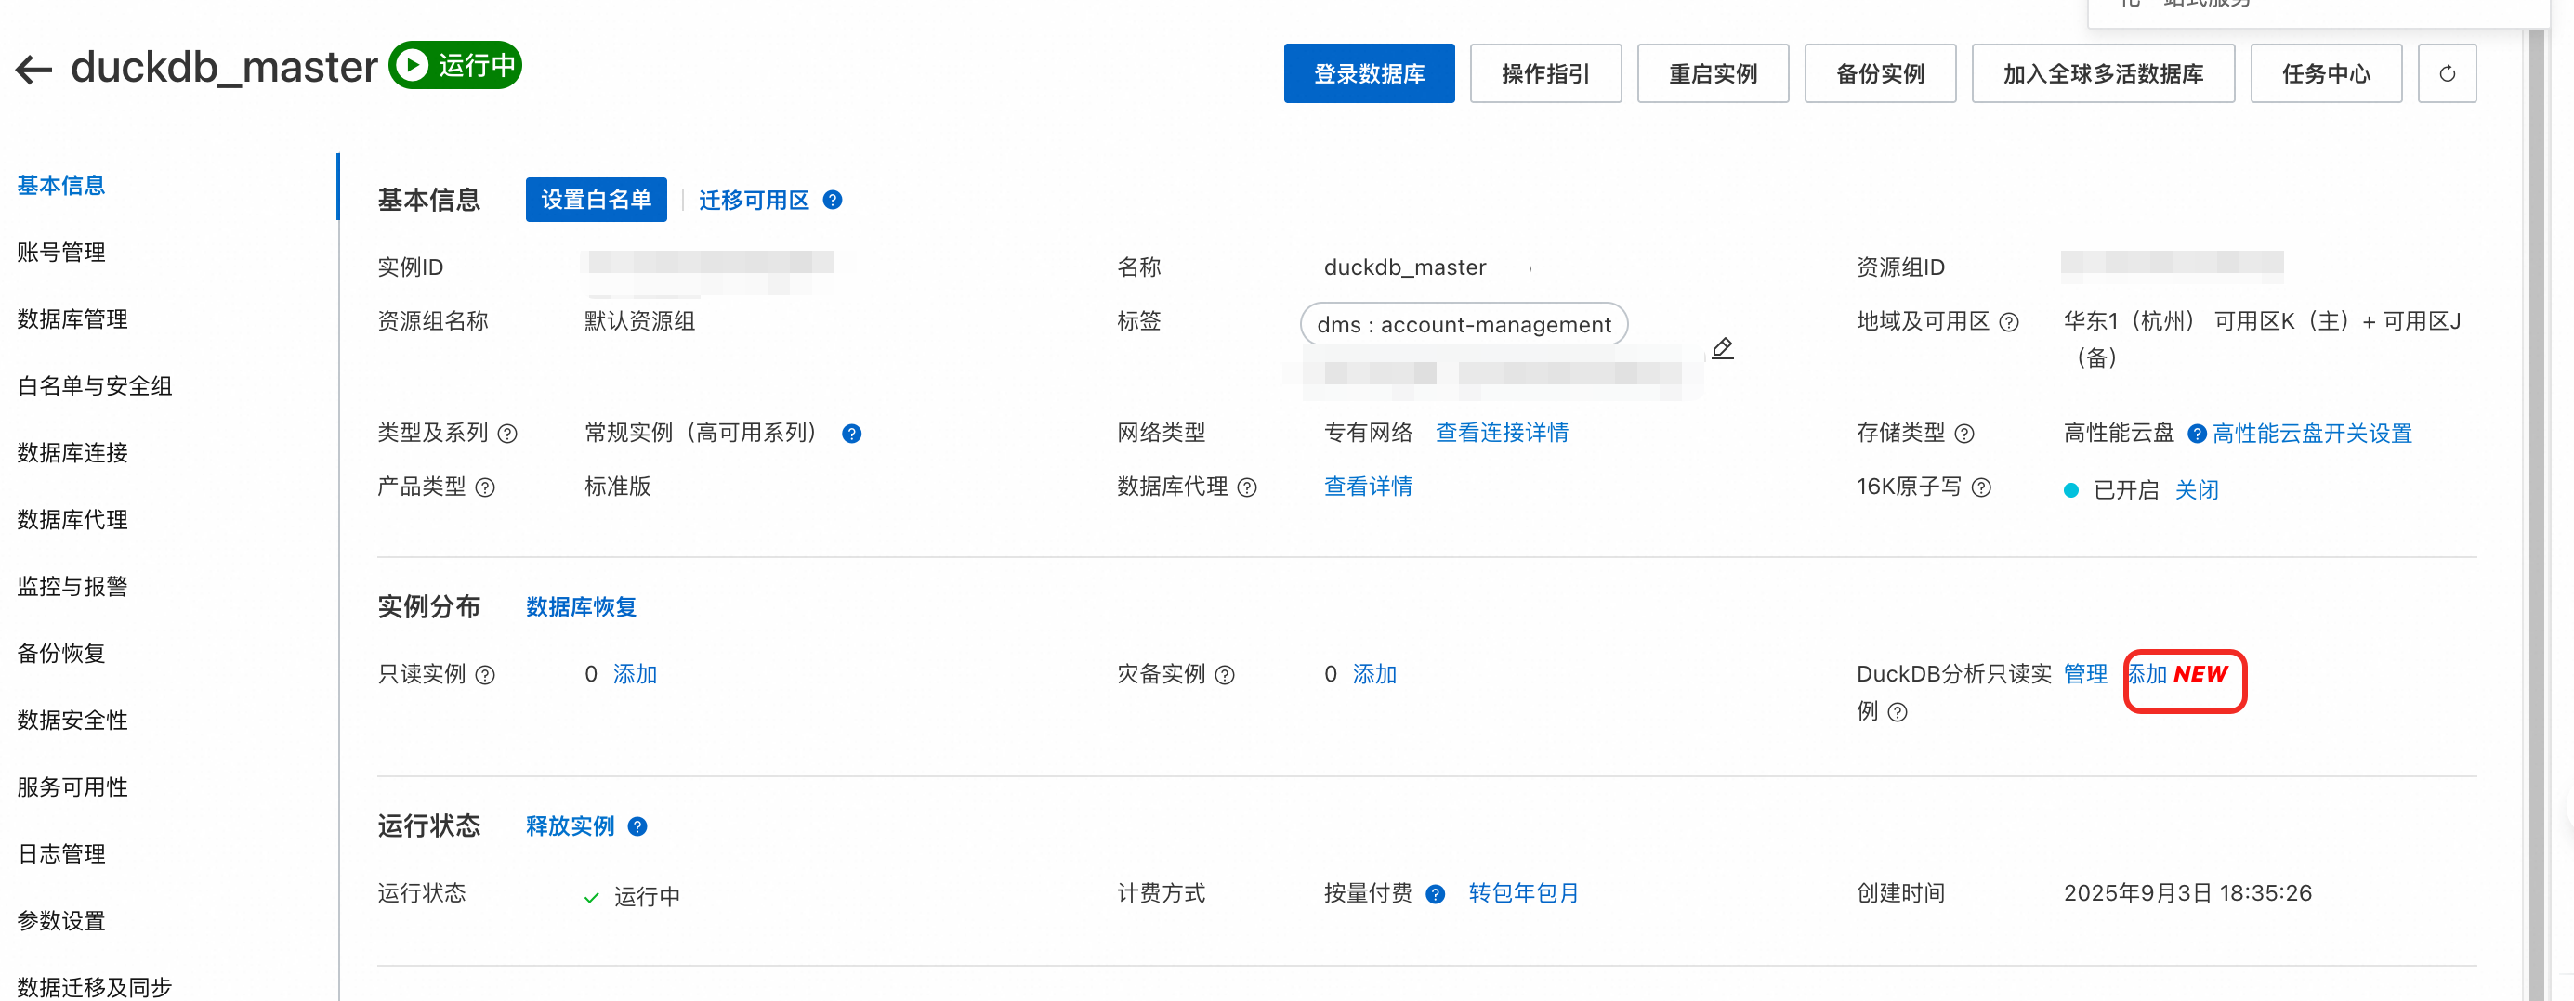This screenshot has height=1001, width=2574.
Task: Click the dms : account-management tag
Action: click(x=1463, y=324)
